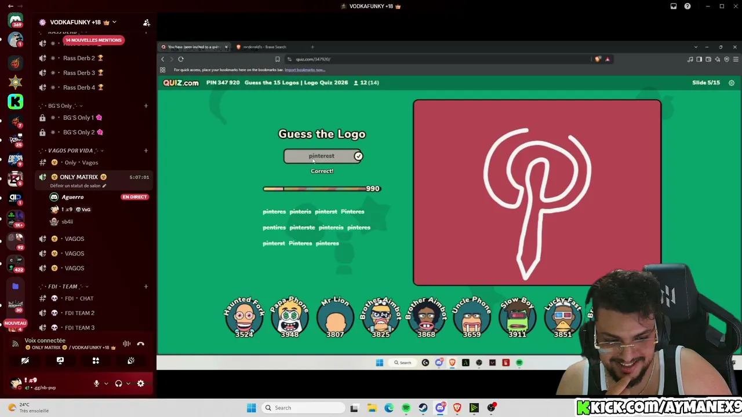Open File Explorer from the taskbar
The image size is (742, 417).
372,408
